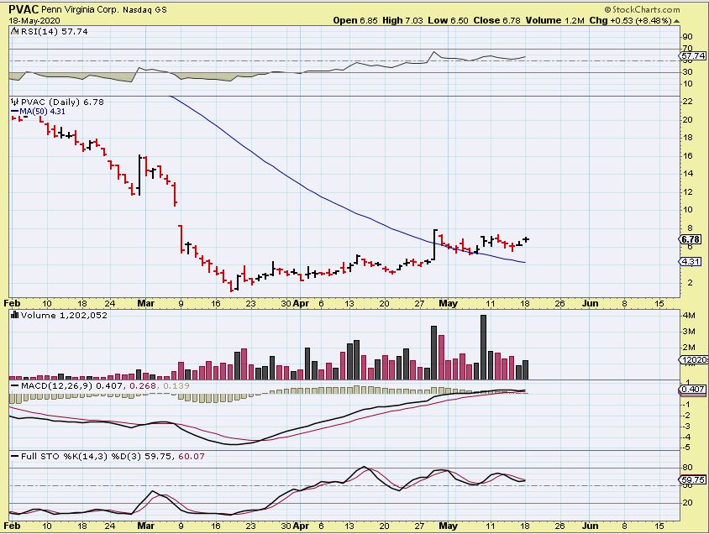Click the last price bar at May 18
The image size is (709, 534).
(525, 239)
